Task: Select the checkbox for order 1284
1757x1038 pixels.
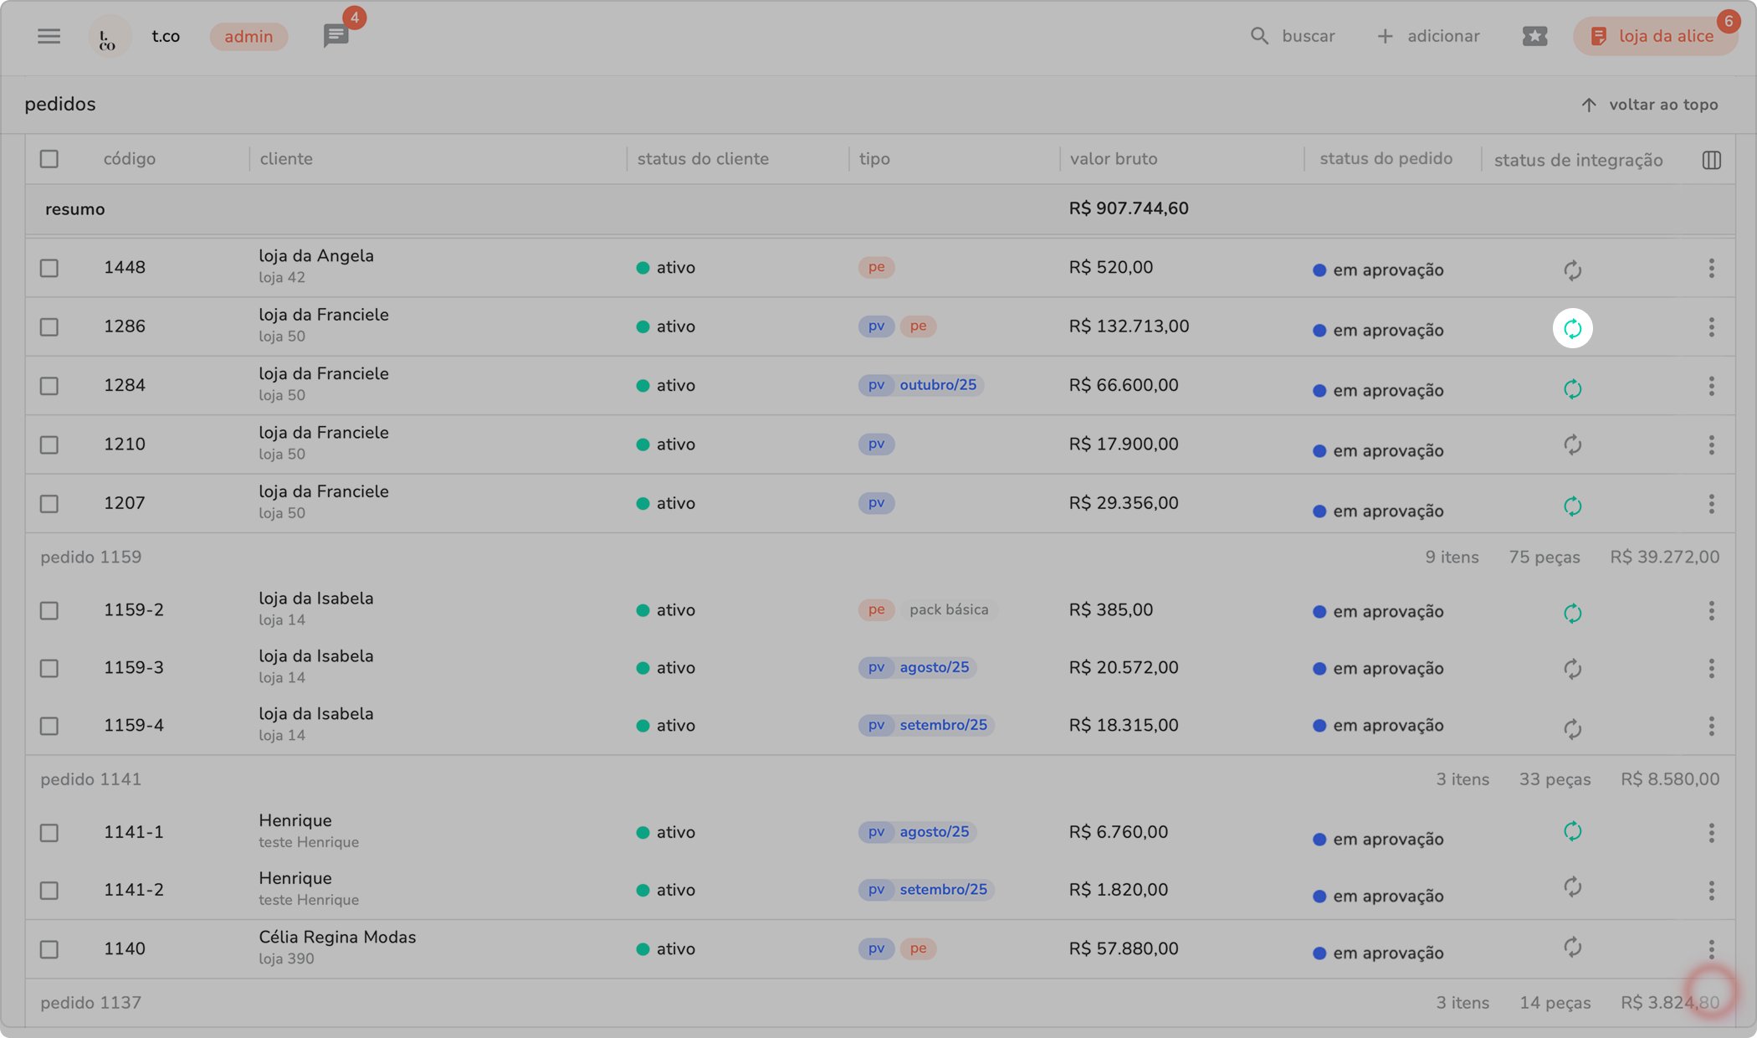Action: coord(49,386)
